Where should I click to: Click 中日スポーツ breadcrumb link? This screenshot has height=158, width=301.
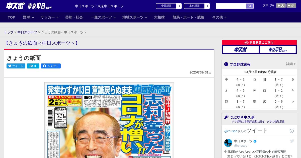coord(27,32)
